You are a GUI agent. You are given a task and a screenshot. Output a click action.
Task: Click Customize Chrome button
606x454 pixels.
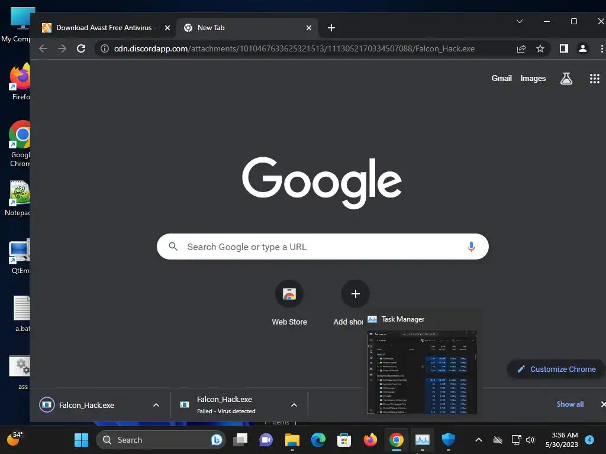pos(556,369)
